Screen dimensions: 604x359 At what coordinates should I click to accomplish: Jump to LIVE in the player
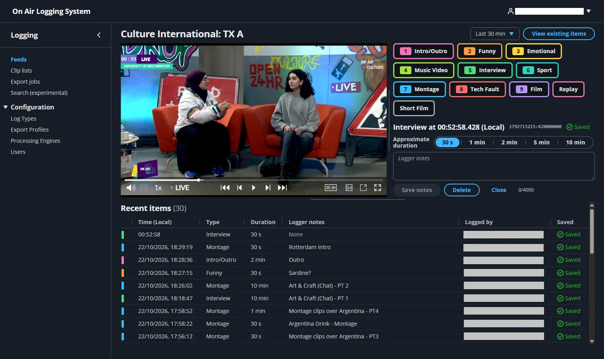pyautogui.click(x=179, y=188)
